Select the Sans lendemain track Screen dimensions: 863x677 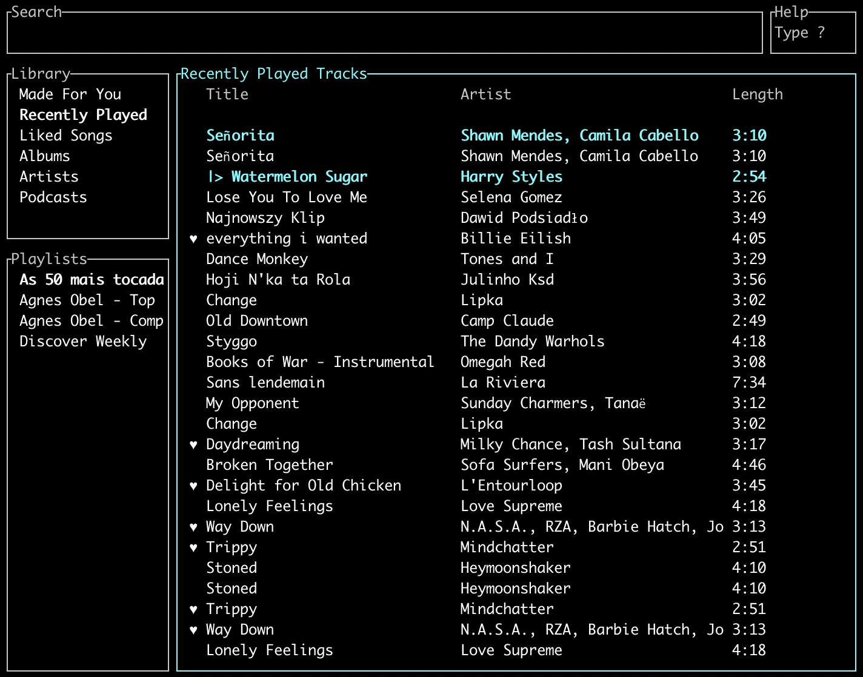[x=265, y=383]
